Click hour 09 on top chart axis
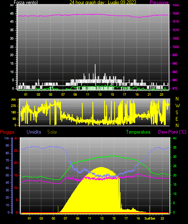The height and width of the screenshot is (224, 188). pyautogui.click(x=75, y=94)
